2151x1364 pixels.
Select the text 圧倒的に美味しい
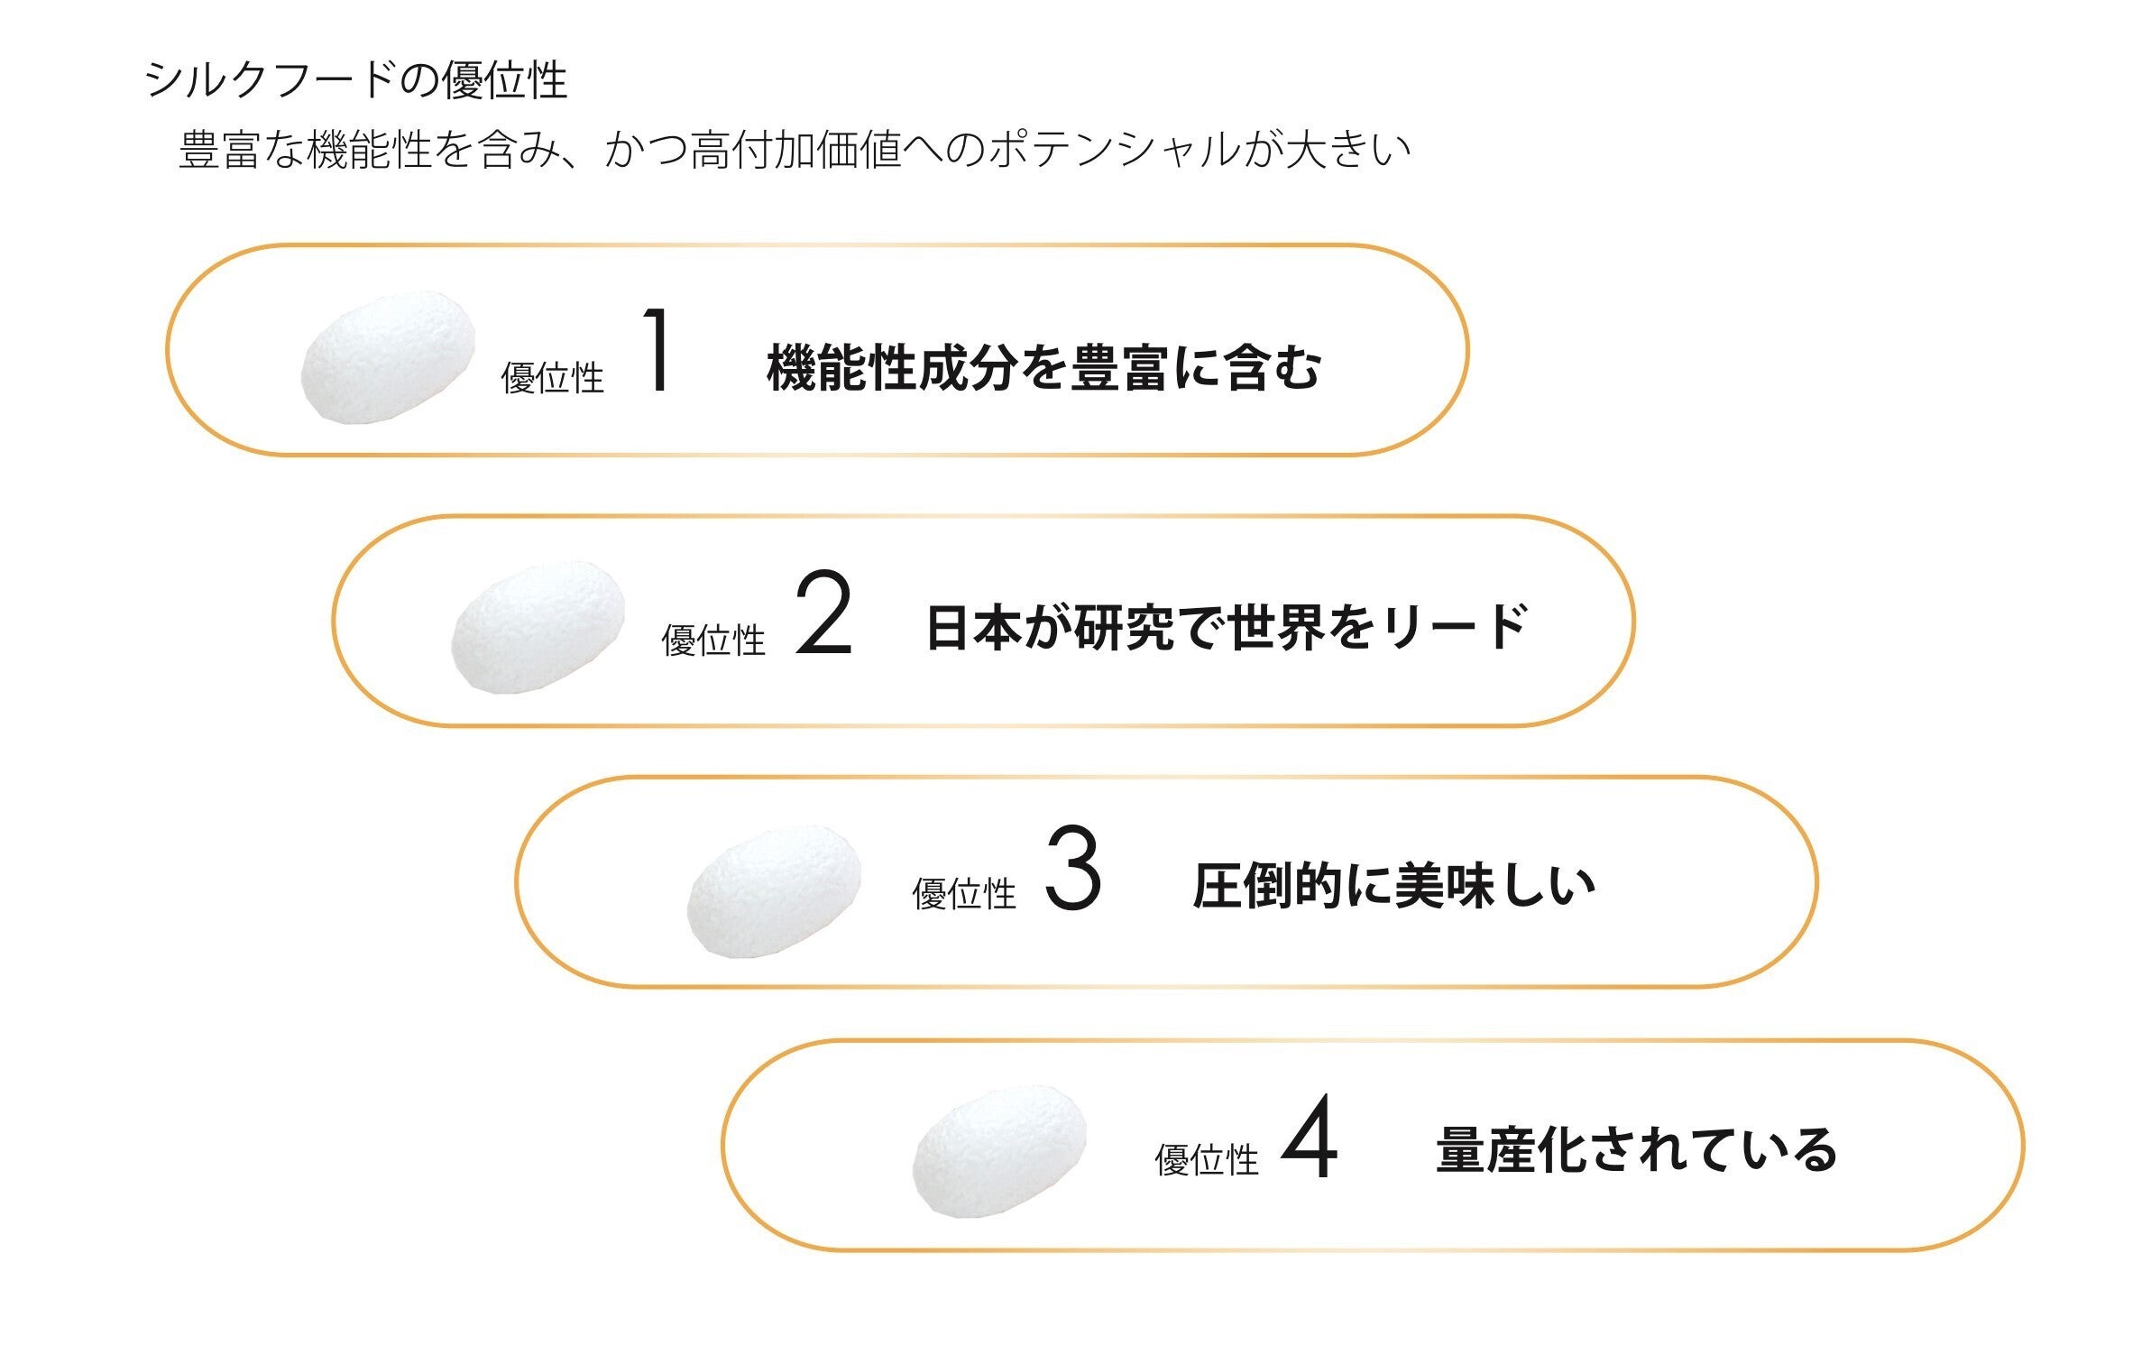pyautogui.click(x=1393, y=886)
